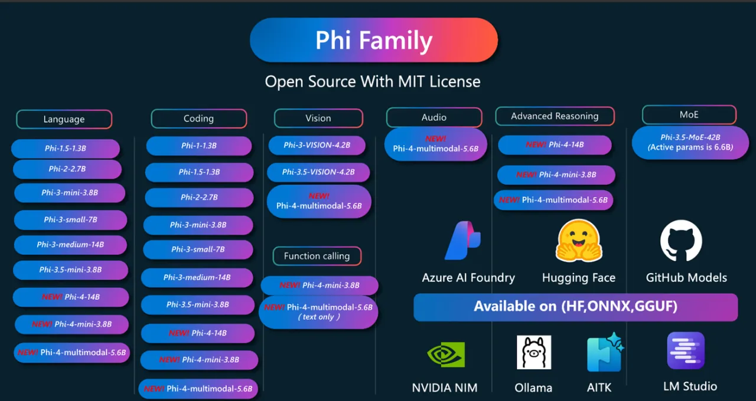Click the Ollama llama logo icon
756x401 pixels.
pyautogui.click(x=534, y=353)
